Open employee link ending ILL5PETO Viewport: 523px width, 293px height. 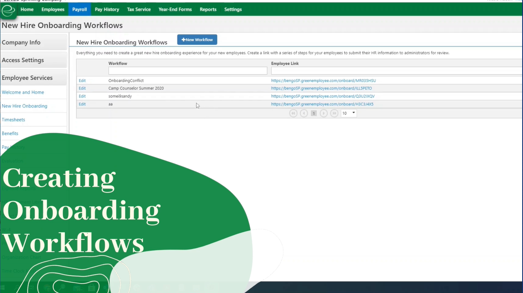(321, 88)
